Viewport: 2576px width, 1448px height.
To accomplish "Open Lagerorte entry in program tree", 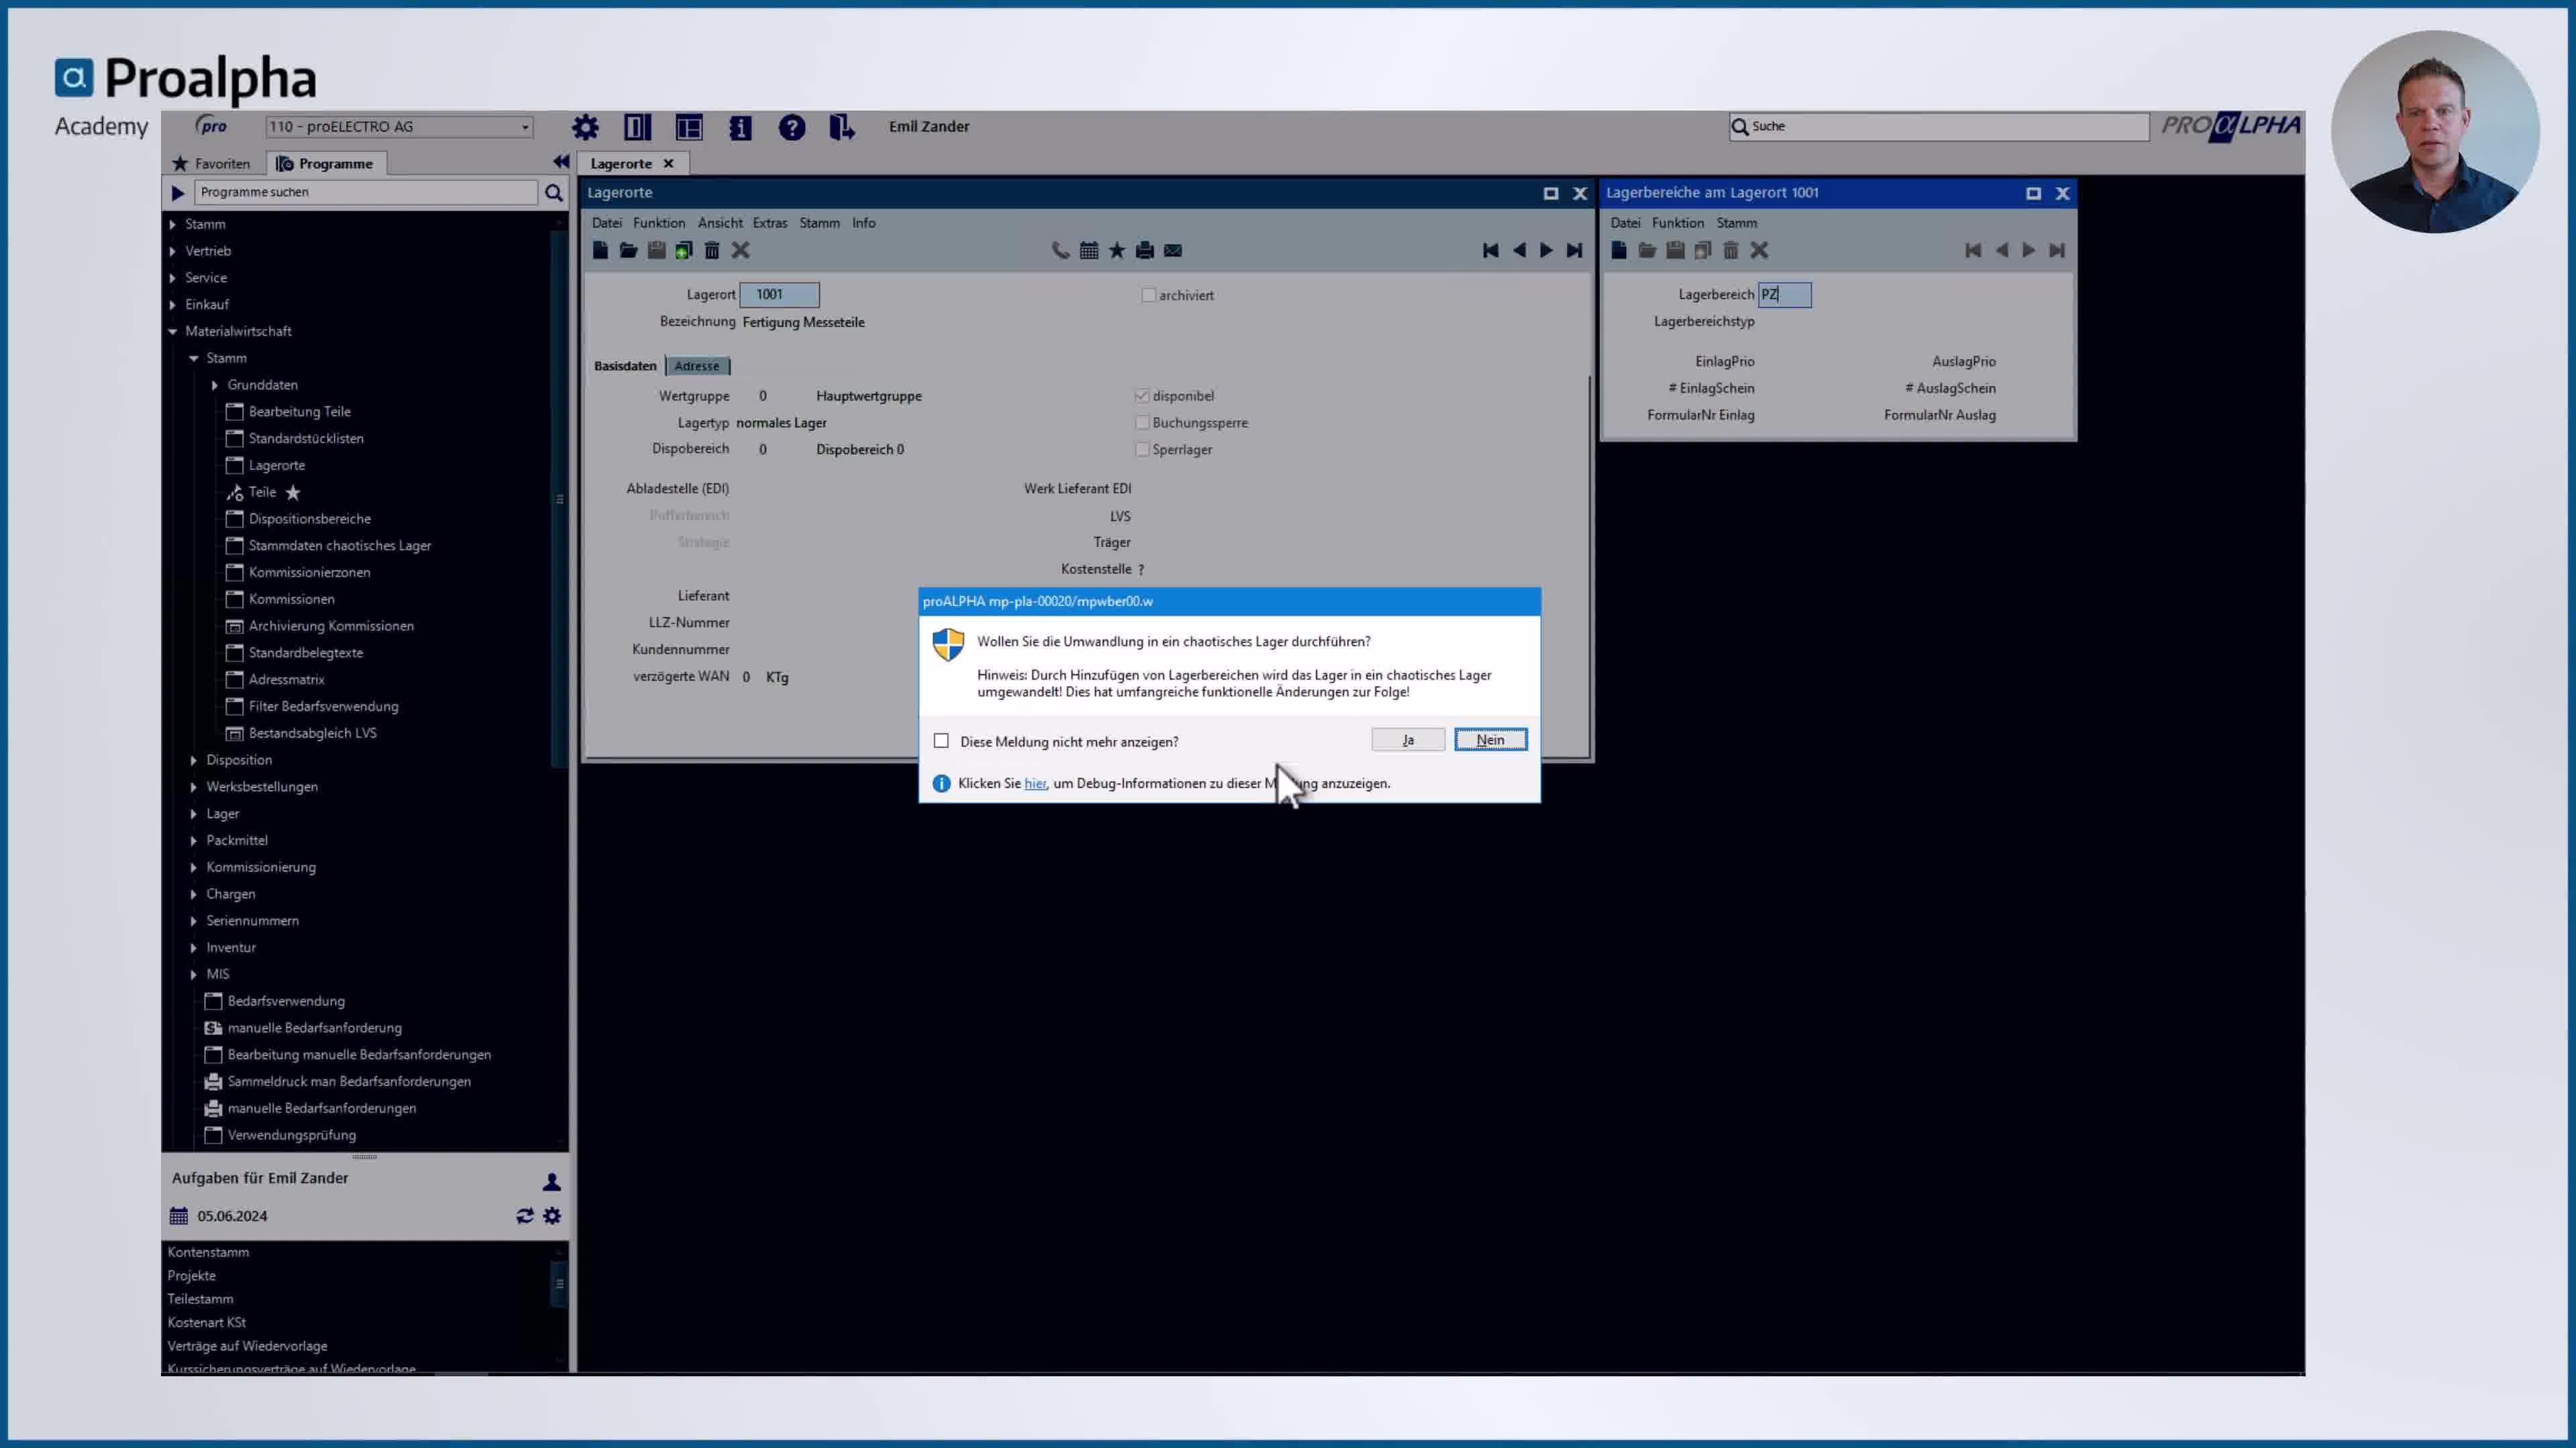I will [x=277, y=465].
